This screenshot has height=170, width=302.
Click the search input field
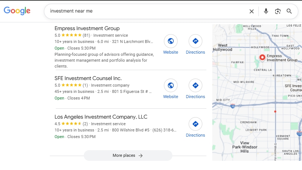pos(148,11)
